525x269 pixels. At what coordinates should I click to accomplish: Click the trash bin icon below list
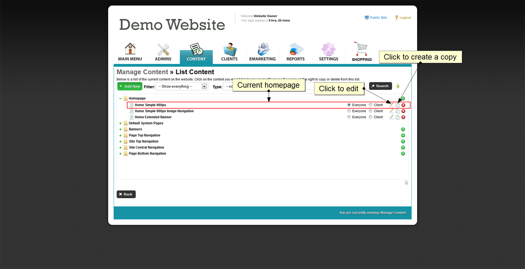406,183
